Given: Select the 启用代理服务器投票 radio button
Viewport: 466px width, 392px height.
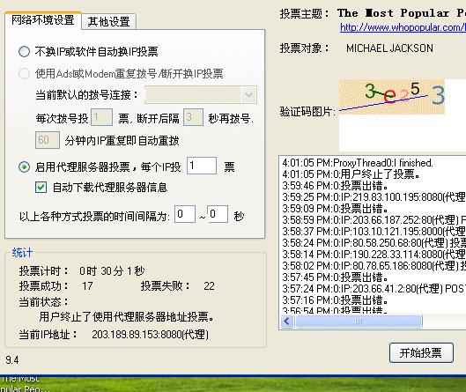Looking at the screenshot, I should click(24, 166).
